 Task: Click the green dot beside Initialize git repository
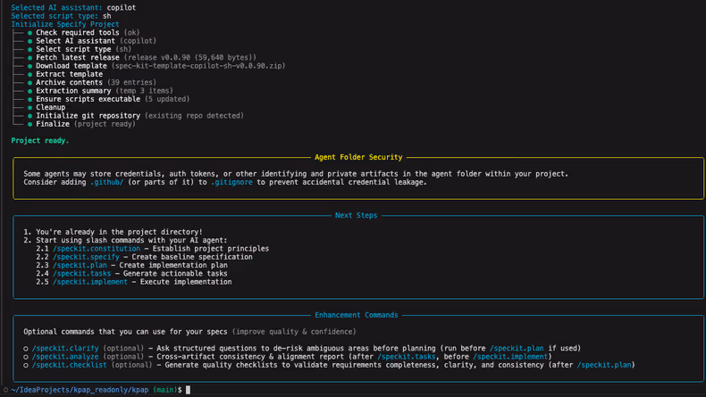pos(29,116)
